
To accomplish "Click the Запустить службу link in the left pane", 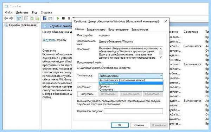I will point(49,40).
